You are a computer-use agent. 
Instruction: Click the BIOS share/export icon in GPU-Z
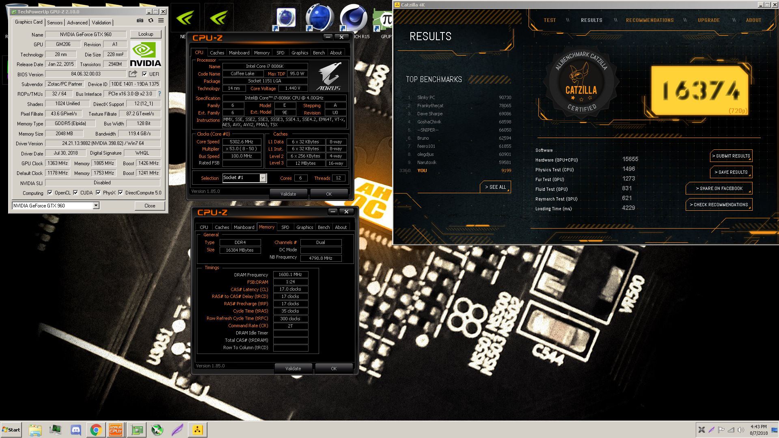click(133, 74)
